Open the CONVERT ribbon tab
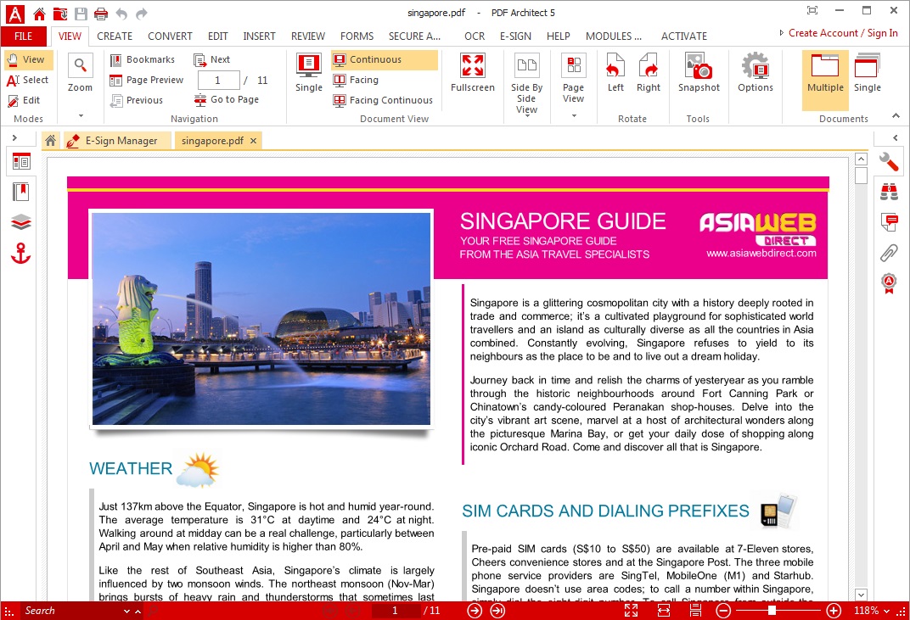 170,36
